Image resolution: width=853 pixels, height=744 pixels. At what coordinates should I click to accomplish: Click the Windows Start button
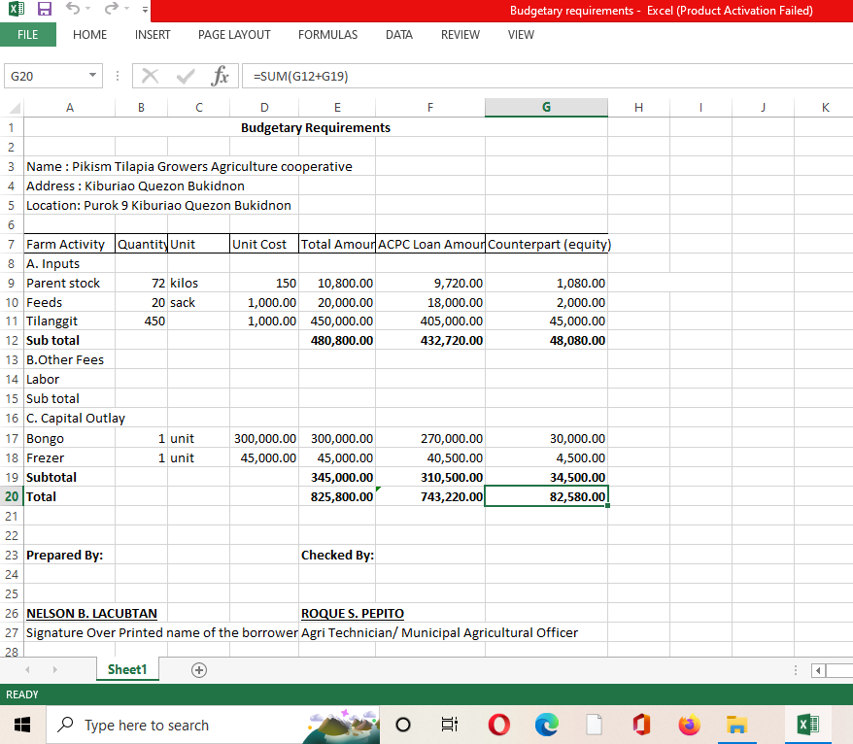(x=24, y=725)
